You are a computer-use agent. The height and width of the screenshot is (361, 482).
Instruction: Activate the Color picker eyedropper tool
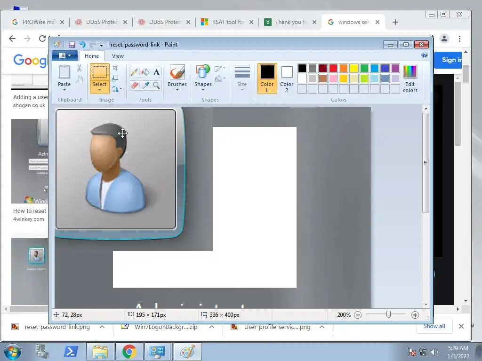tap(145, 85)
